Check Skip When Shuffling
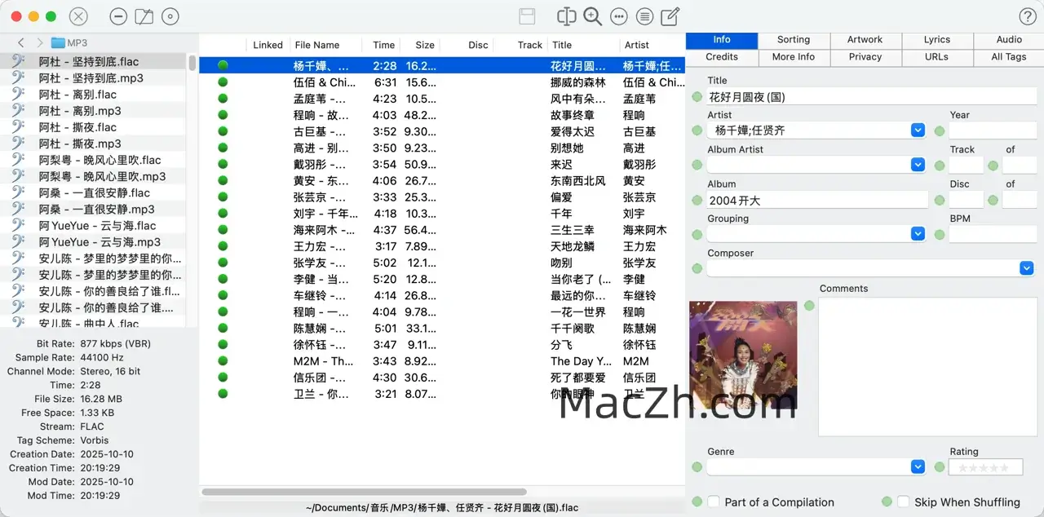 click(x=904, y=502)
